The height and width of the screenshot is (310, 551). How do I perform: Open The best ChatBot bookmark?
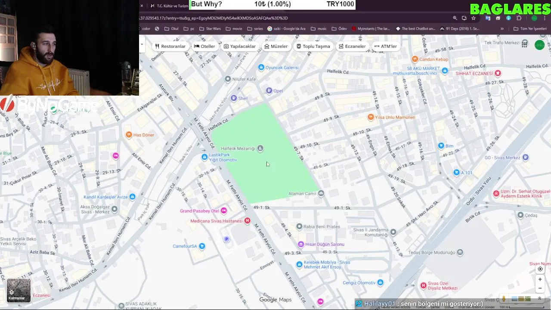point(415,29)
